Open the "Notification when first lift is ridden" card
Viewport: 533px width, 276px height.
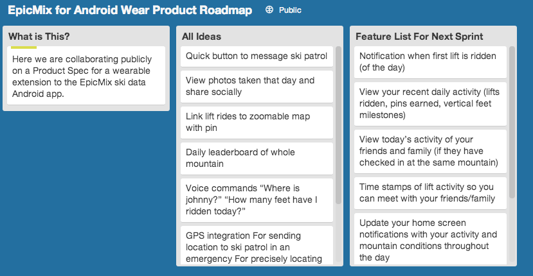click(x=430, y=62)
